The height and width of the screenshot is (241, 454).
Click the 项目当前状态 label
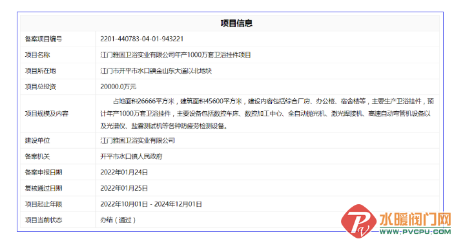click(x=43, y=220)
